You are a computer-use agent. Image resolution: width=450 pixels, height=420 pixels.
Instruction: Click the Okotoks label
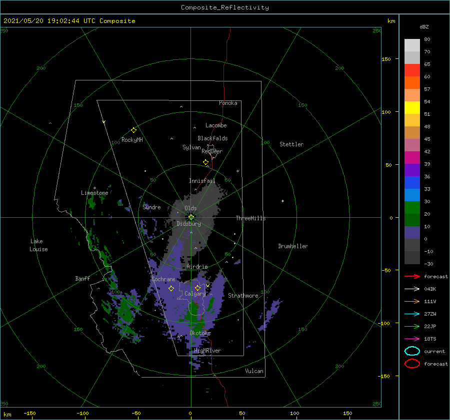tap(200, 333)
